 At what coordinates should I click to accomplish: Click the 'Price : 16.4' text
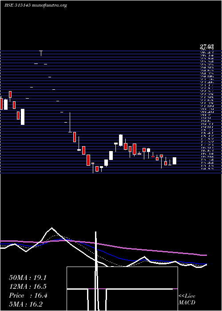pos(28,295)
